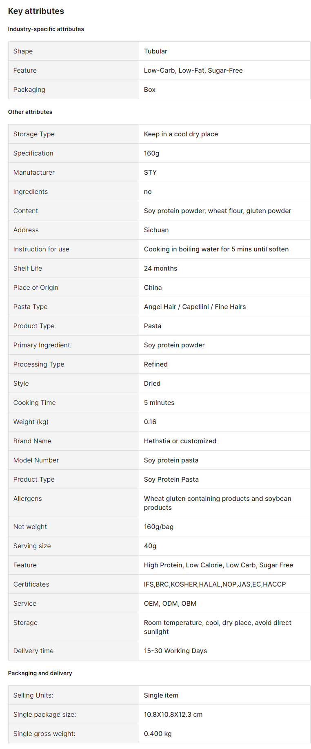Click the Hethstia or customized brand value
Image resolution: width=311 pixels, height=749 pixels.
click(x=180, y=441)
